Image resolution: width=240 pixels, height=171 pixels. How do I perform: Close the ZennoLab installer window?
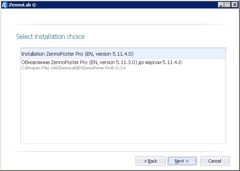pyautogui.click(x=234, y=4)
